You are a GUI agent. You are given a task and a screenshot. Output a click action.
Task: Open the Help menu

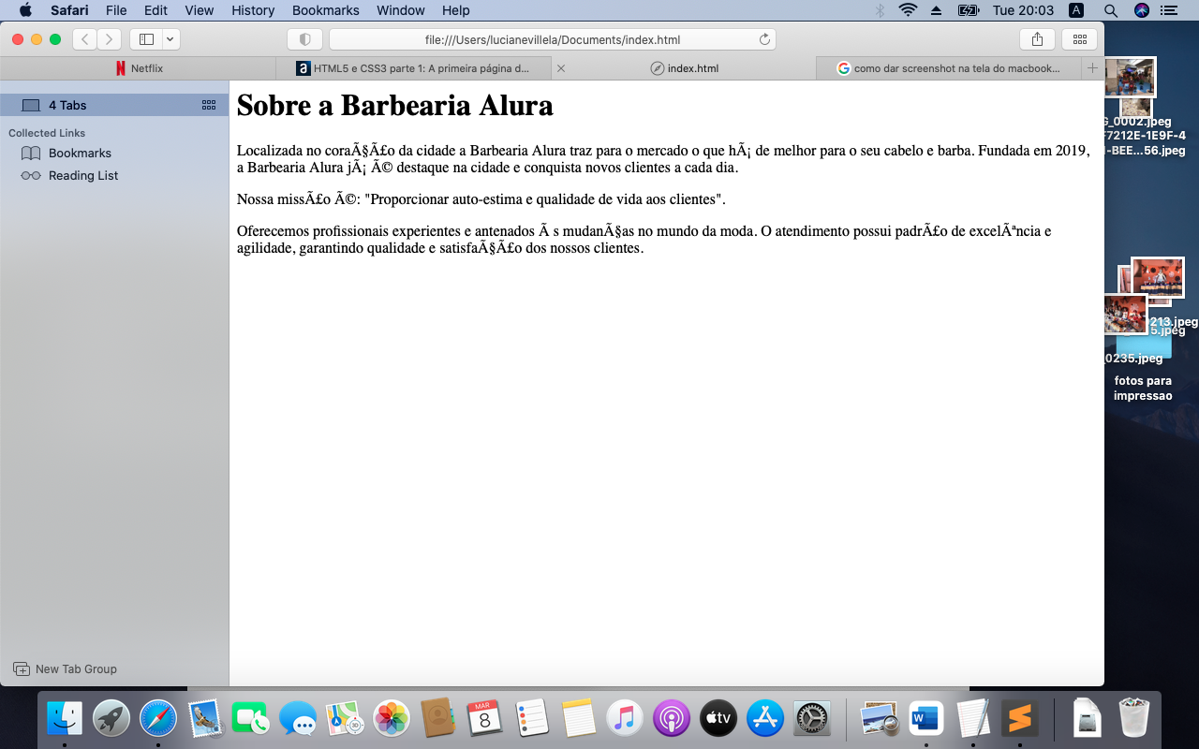[x=455, y=10]
